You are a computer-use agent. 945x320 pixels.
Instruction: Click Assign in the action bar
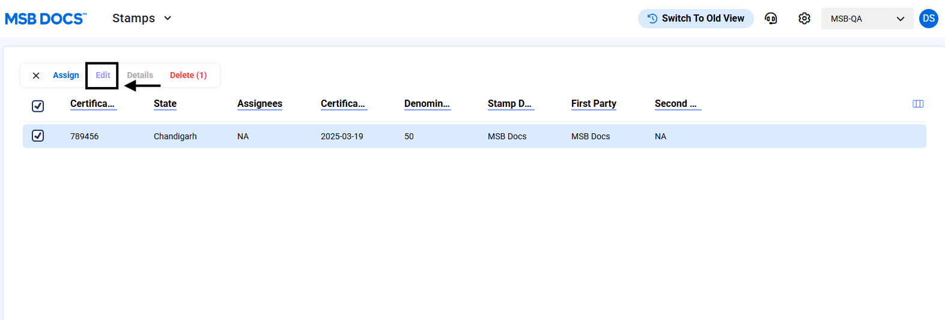pos(66,75)
